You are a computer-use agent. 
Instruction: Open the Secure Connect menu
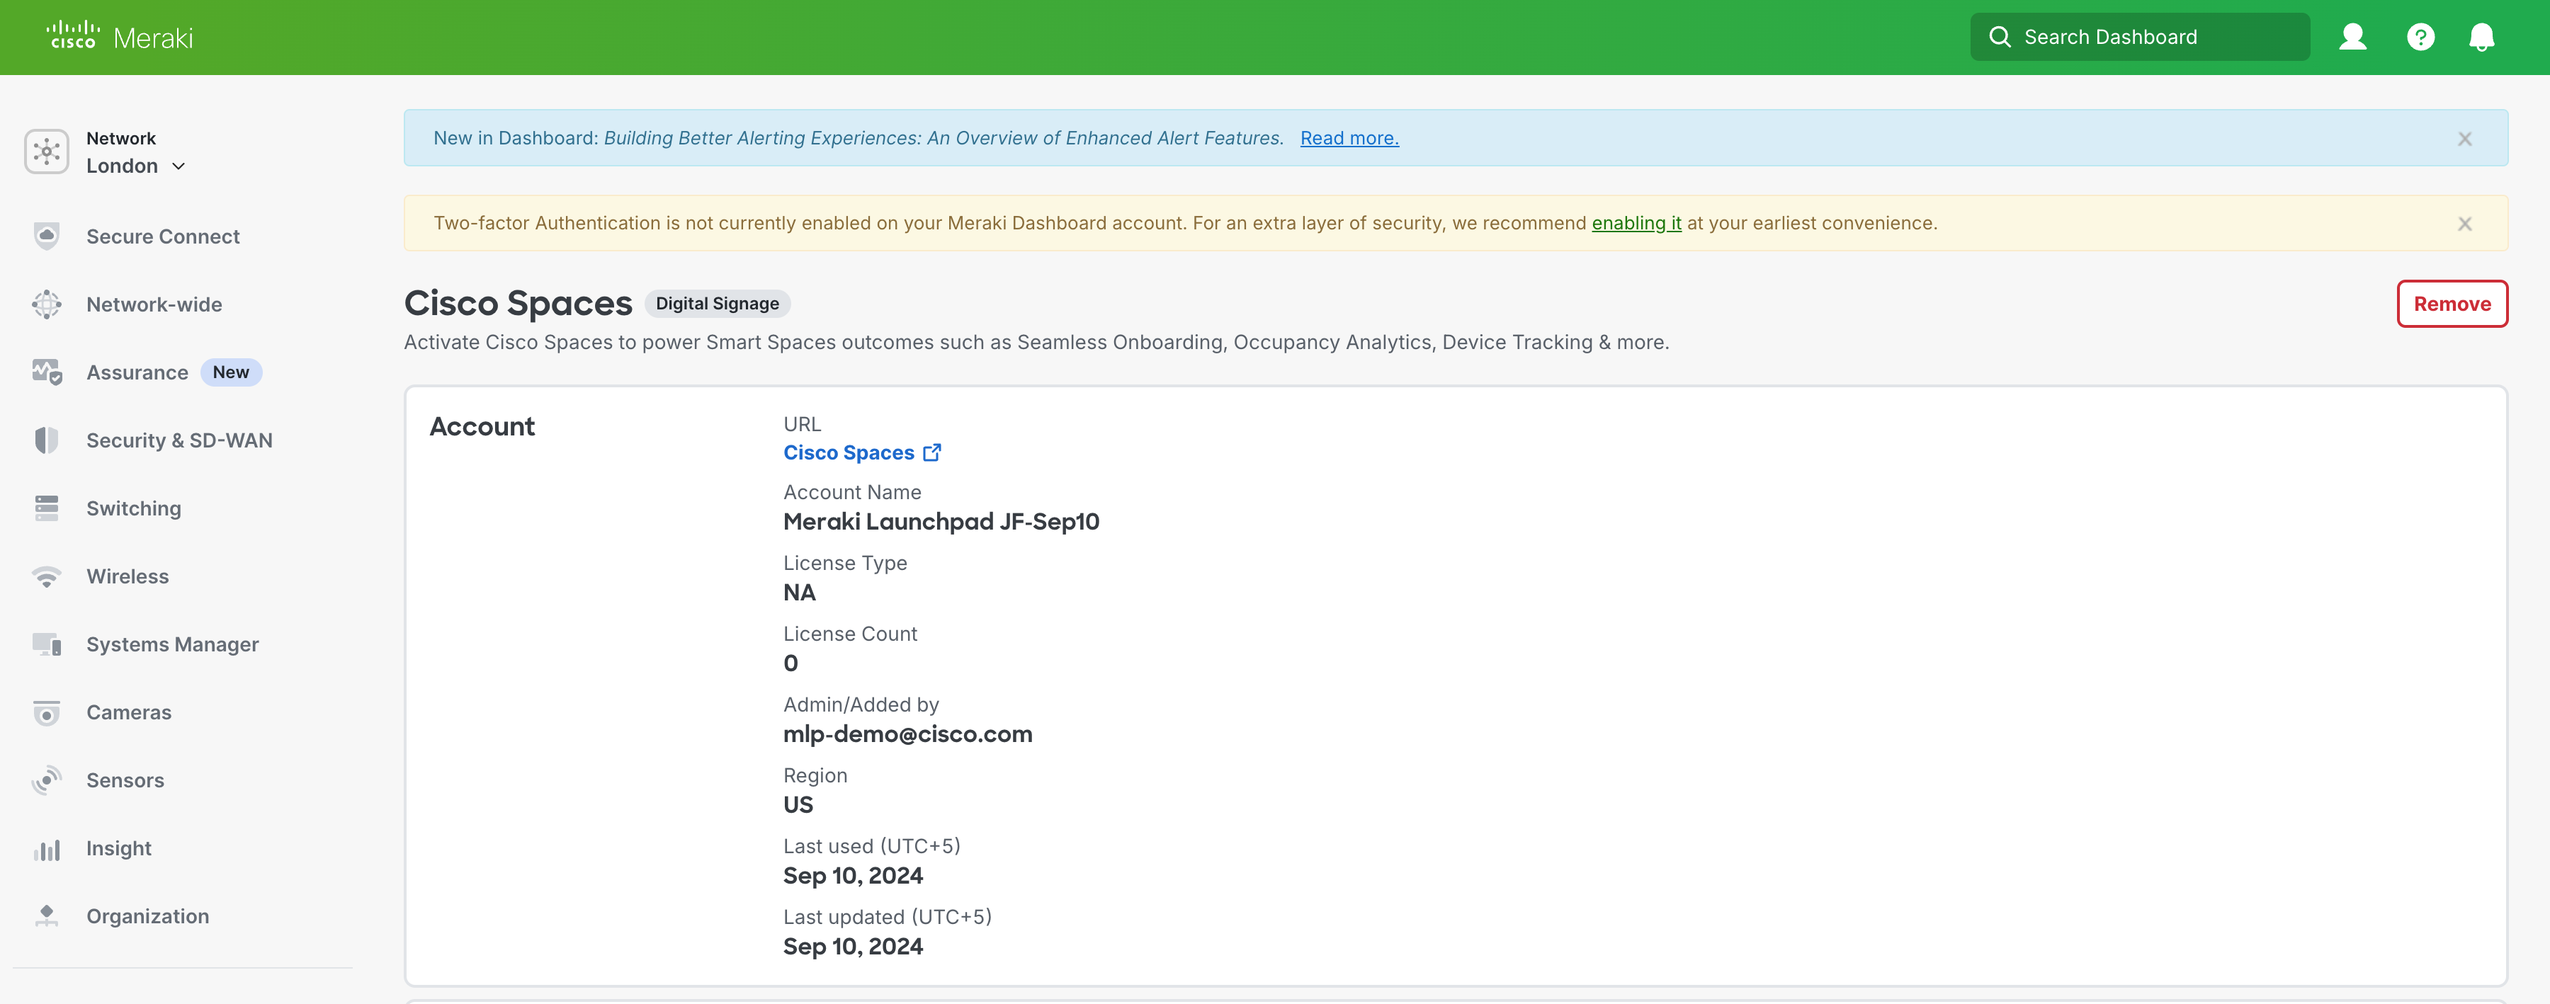[x=162, y=236]
